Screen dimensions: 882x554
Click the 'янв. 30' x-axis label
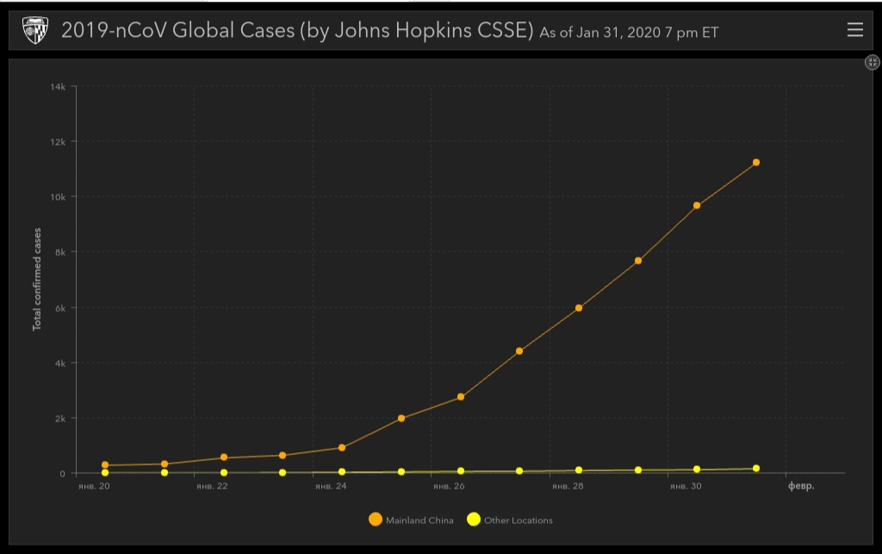click(686, 486)
